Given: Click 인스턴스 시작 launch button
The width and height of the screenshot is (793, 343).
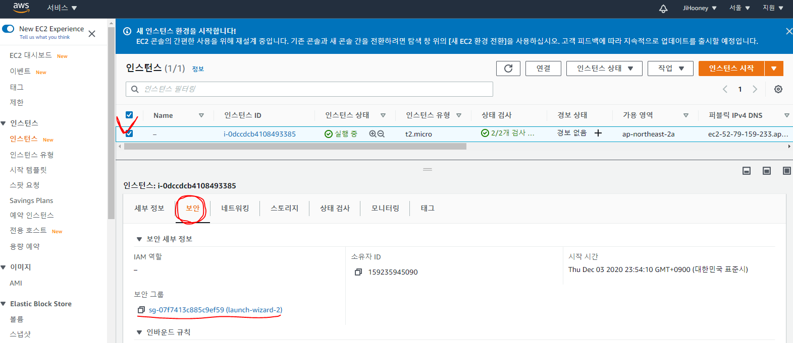Looking at the screenshot, I should (731, 68).
